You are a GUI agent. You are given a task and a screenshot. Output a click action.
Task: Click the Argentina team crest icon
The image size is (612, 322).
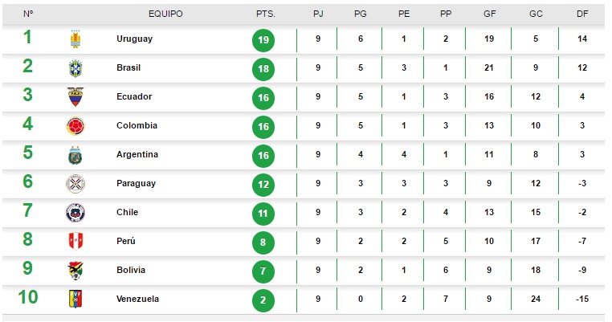point(75,155)
